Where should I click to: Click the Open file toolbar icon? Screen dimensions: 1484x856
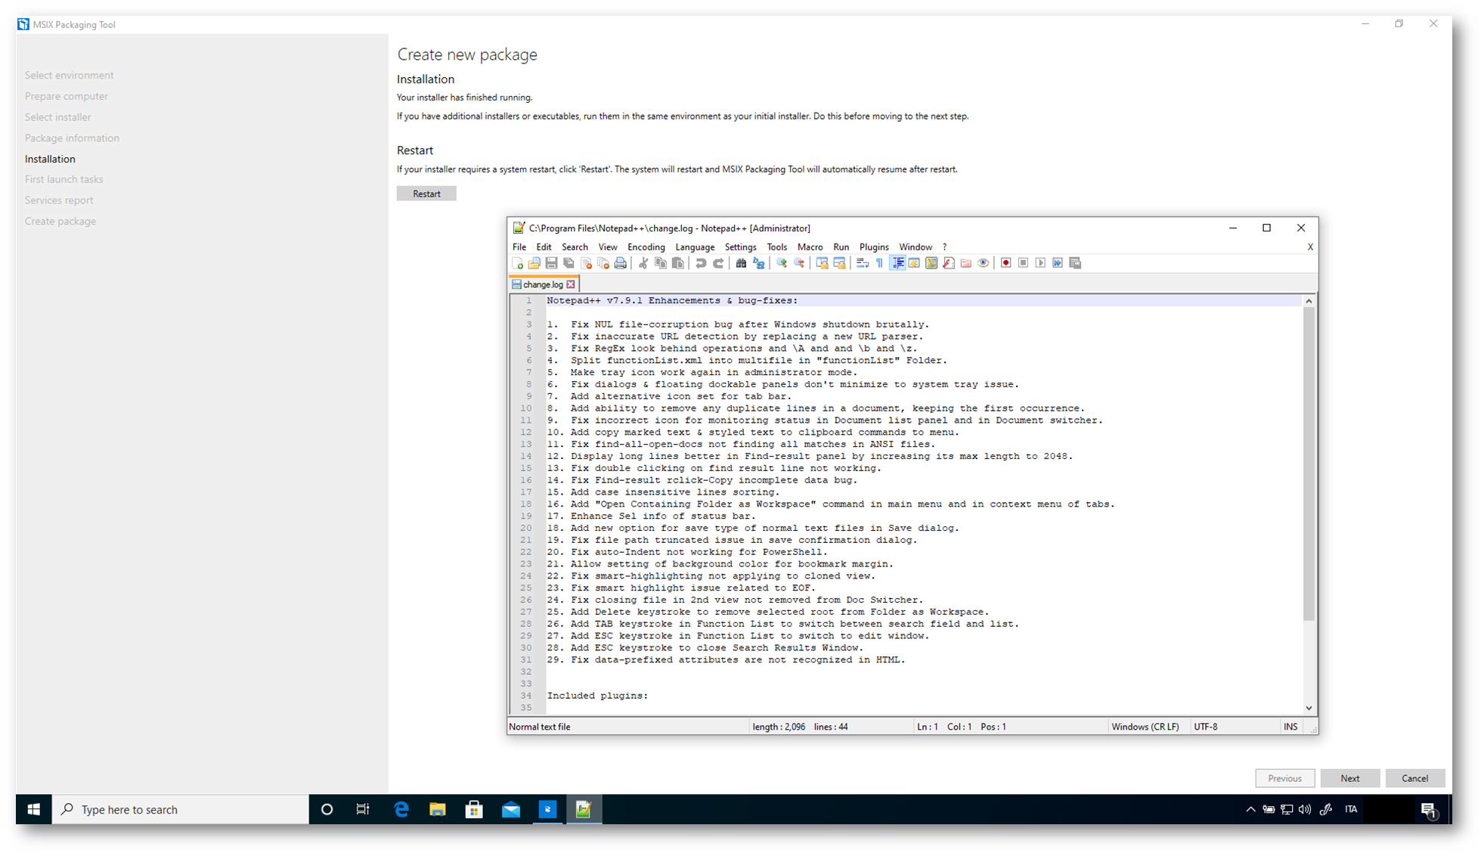pos(534,263)
